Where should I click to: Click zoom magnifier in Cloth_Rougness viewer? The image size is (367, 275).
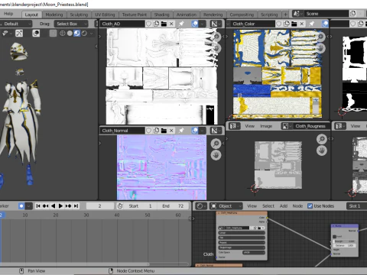point(322,139)
